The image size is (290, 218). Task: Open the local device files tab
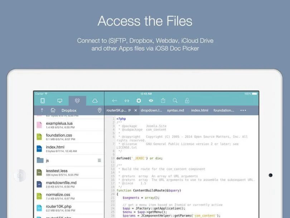click(x=43, y=101)
